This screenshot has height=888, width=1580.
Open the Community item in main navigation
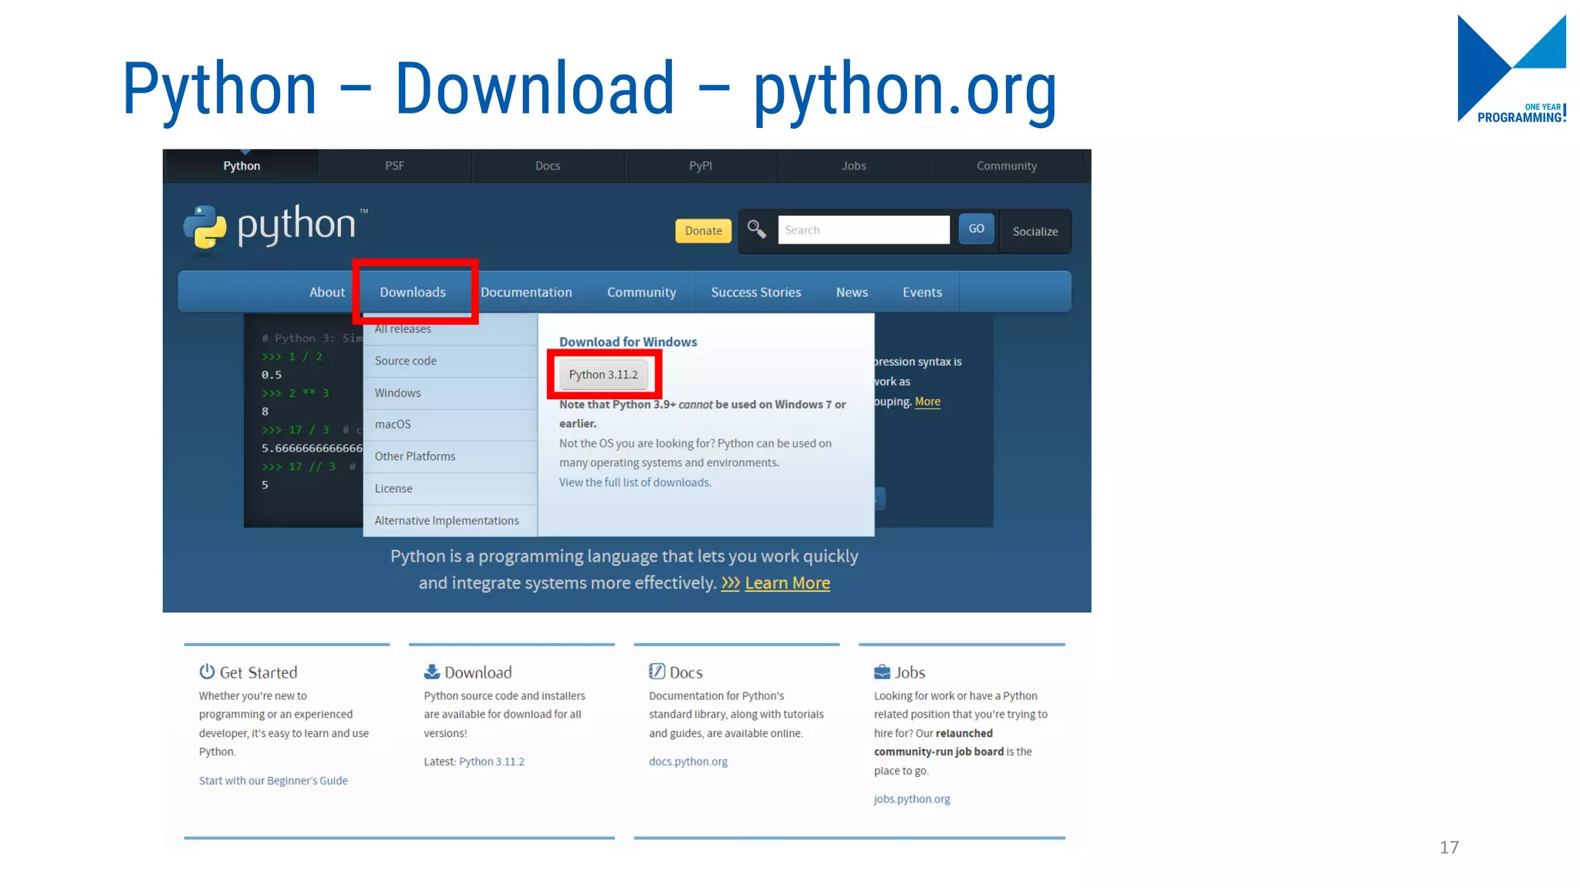tap(642, 292)
